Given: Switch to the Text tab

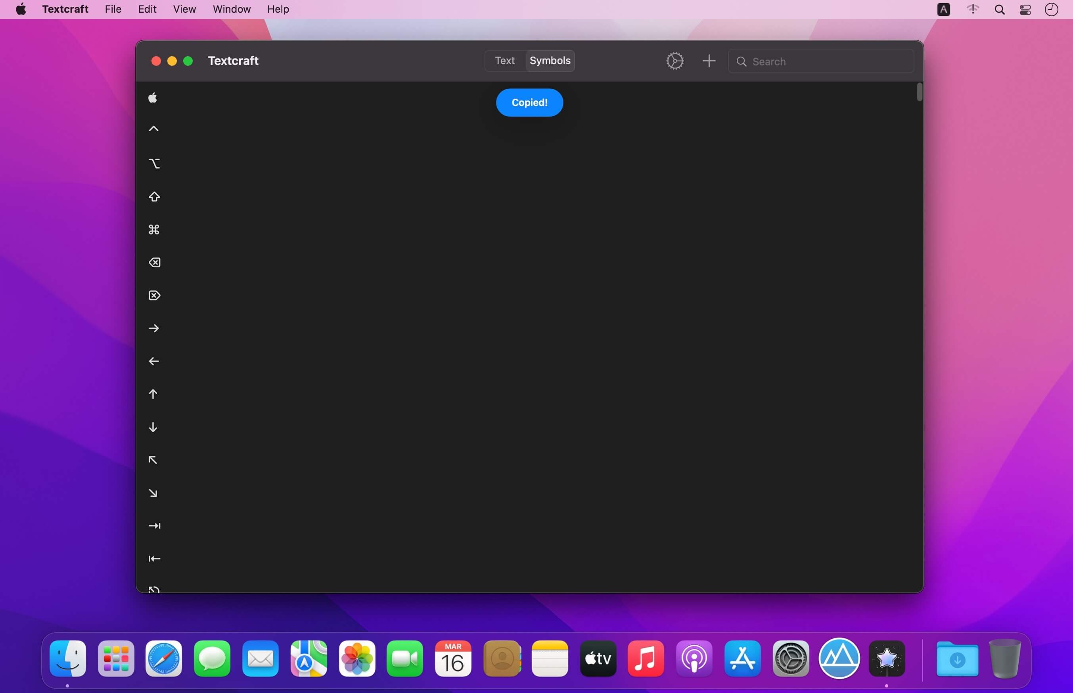Looking at the screenshot, I should [504, 61].
